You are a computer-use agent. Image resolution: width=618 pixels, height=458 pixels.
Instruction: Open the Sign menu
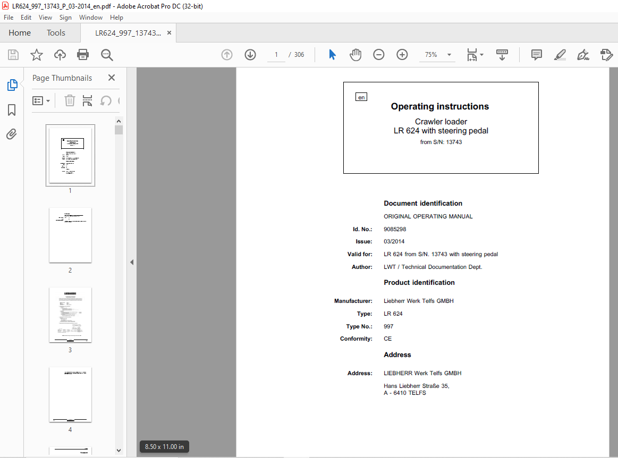pos(65,18)
